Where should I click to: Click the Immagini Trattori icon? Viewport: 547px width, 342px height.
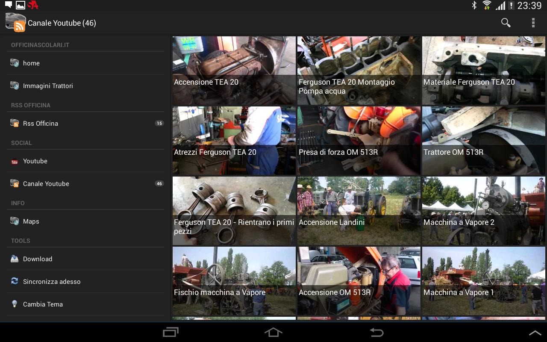(x=15, y=85)
